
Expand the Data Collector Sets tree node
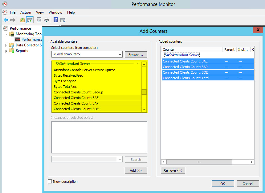point(6,45)
